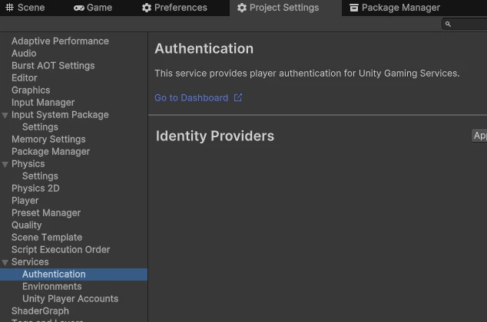This screenshot has height=322, width=487.
Task: Click the Authentication page heading
Action: pyautogui.click(x=204, y=48)
